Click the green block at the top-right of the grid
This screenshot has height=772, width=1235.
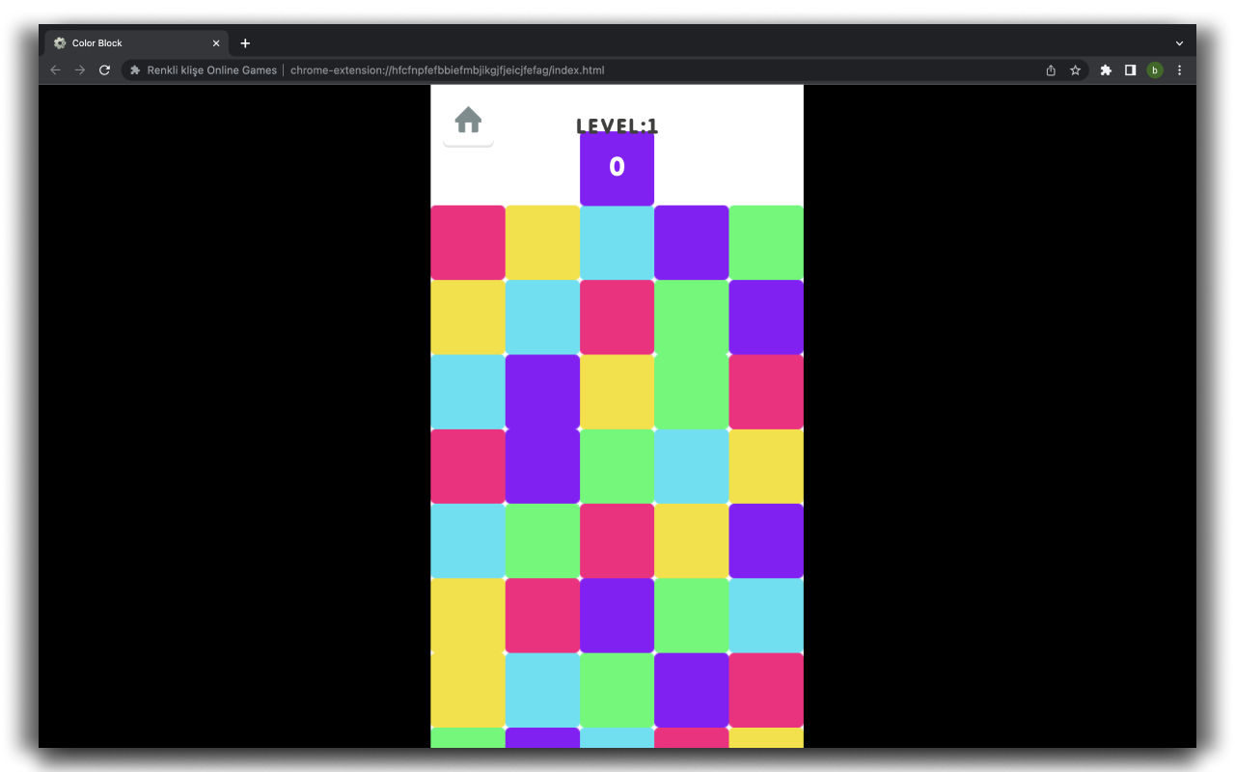[765, 241]
